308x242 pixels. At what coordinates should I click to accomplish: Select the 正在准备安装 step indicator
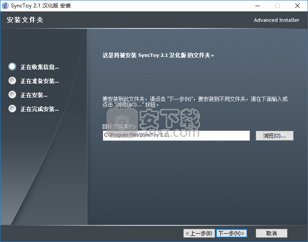pyautogui.click(x=12, y=81)
